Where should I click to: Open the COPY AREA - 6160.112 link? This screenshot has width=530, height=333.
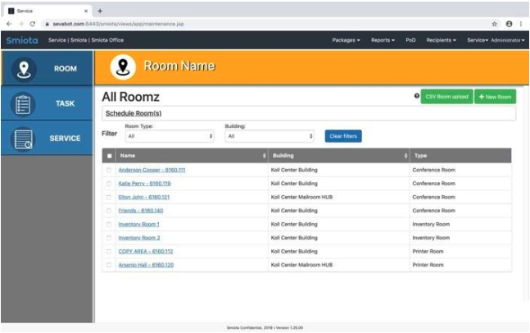pos(145,252)
